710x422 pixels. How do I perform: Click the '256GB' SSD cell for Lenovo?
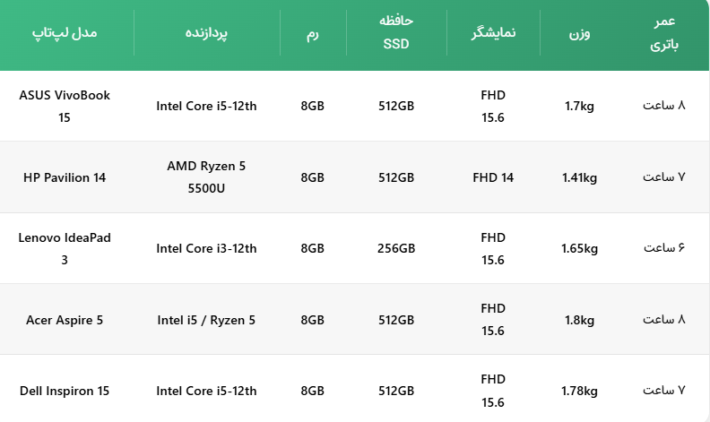pos(396,248)
